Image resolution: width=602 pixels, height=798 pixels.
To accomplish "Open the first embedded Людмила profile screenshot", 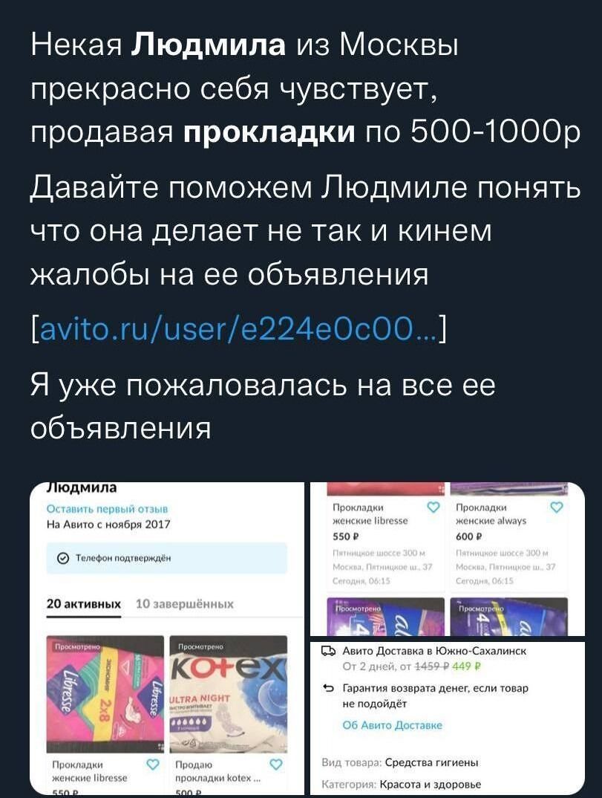I will click(167, 638).
